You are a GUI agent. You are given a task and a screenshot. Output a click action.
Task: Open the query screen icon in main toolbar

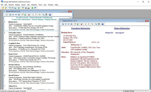(10, 8)
